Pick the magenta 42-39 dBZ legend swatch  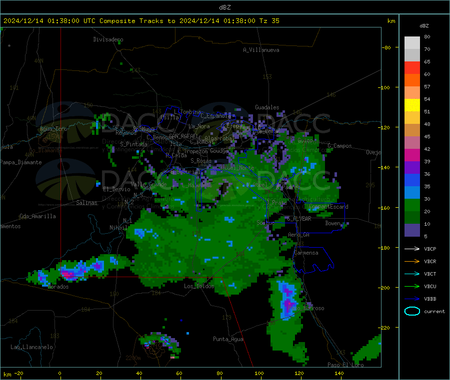tap(412, 155)
